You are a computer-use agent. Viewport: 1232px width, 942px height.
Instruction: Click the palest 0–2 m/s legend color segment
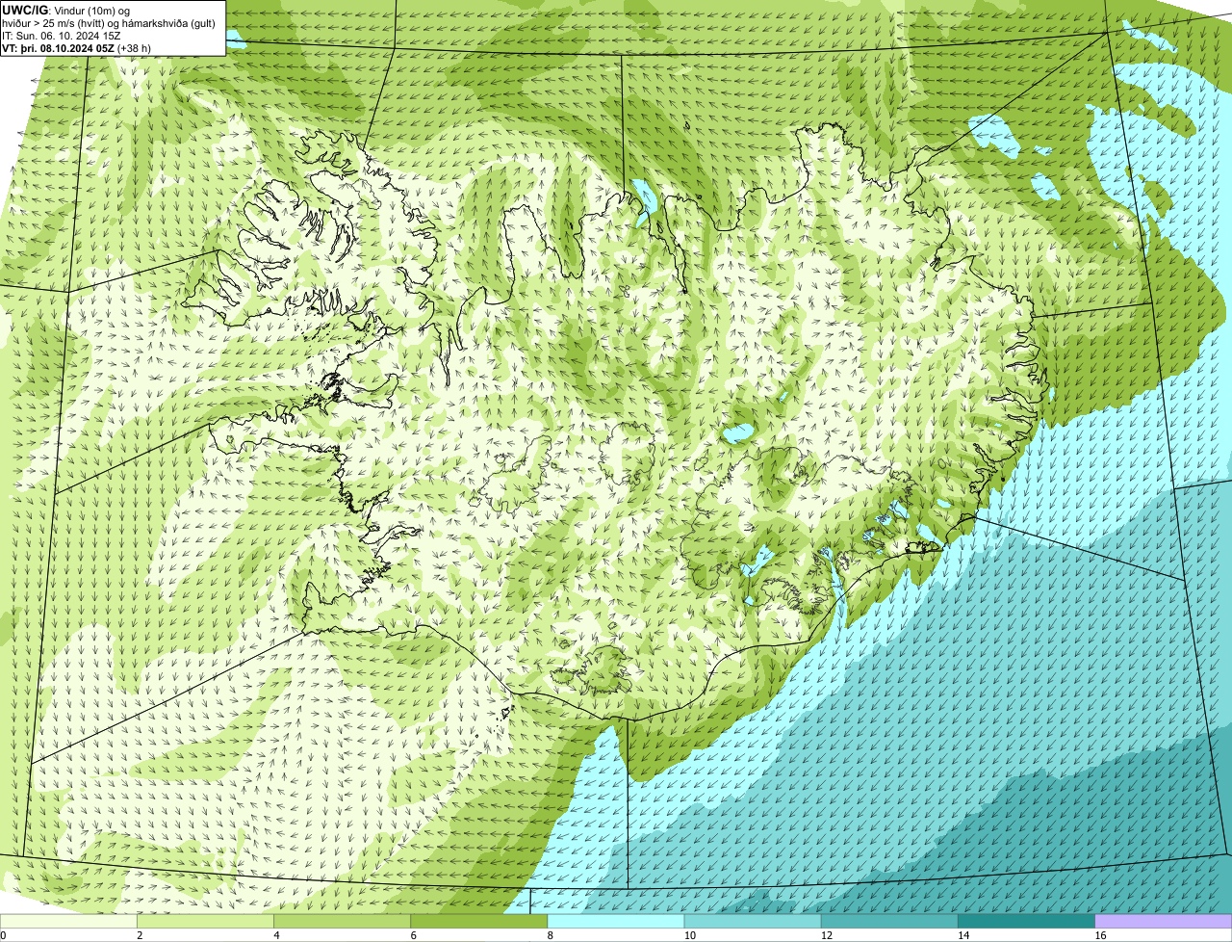click(68, 921)
